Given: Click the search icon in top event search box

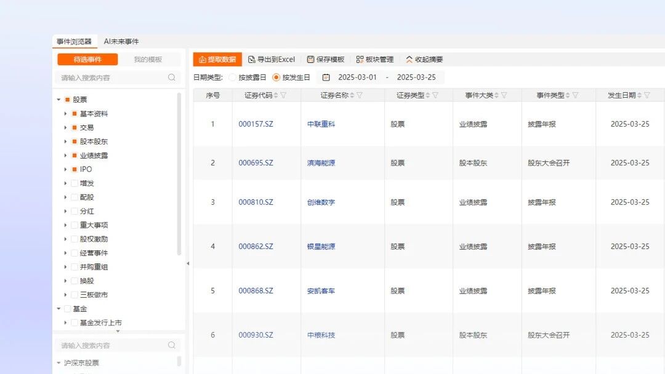Looking at the screenshot, I should click(172, 78).
